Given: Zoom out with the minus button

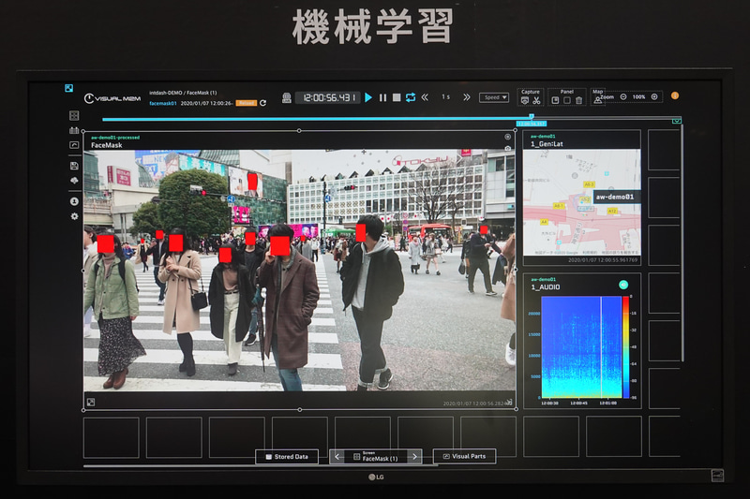Looking at the screenshot, I should click(623, 97).
